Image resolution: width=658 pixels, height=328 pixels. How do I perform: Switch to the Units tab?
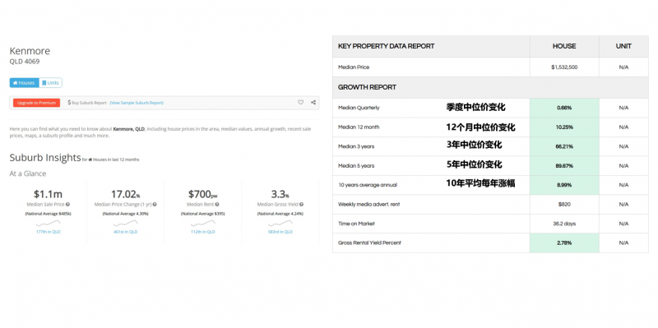click(50, 83)
